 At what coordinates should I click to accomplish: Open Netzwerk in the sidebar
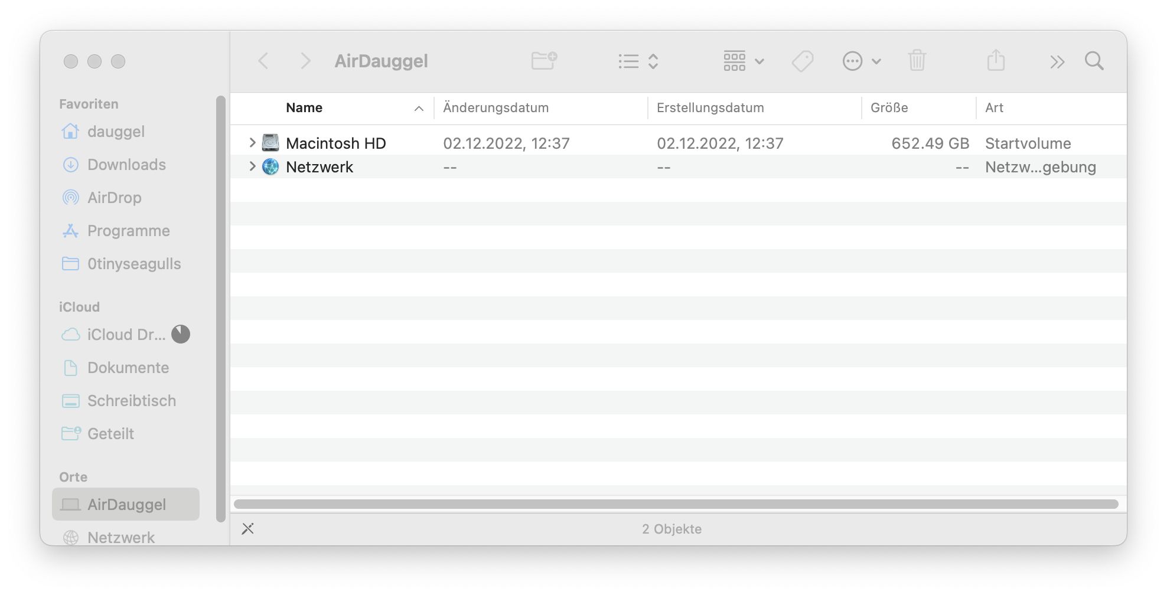[125, 537]
